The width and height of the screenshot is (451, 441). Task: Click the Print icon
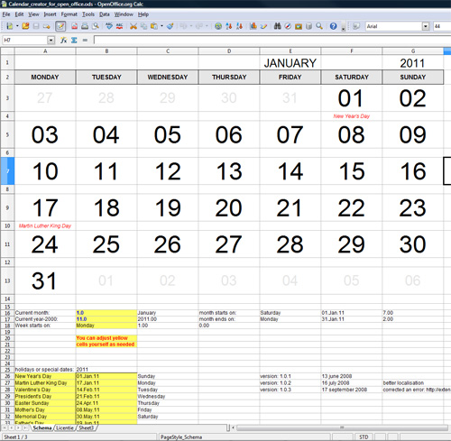(85, 26)
